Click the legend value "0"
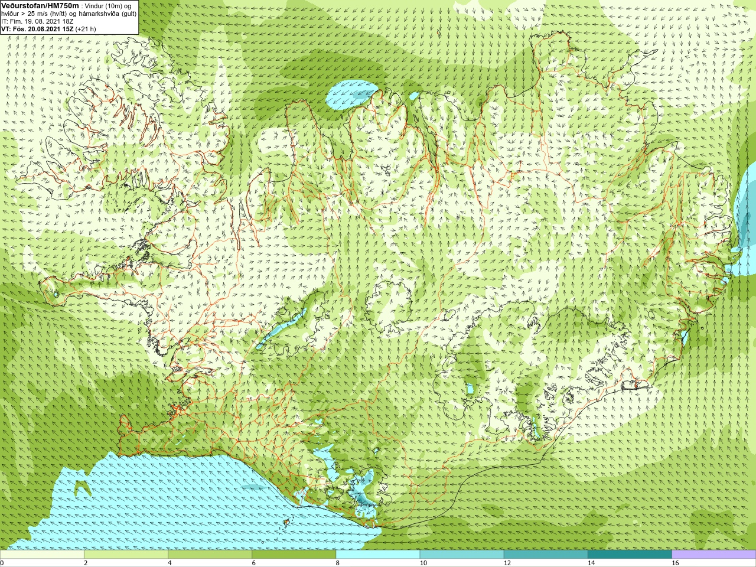The width and height of the screenshot is (756, 567). tap(2, 563)
